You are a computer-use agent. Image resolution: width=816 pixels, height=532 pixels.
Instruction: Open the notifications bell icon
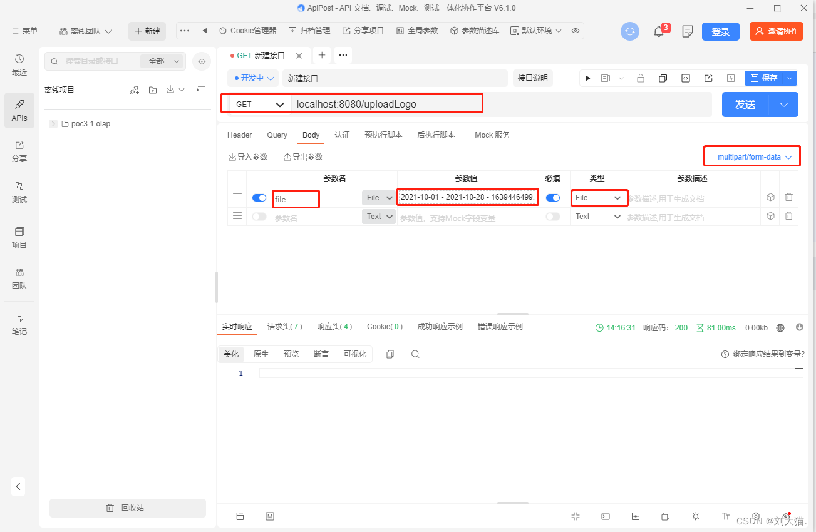(x=659, y=30)
